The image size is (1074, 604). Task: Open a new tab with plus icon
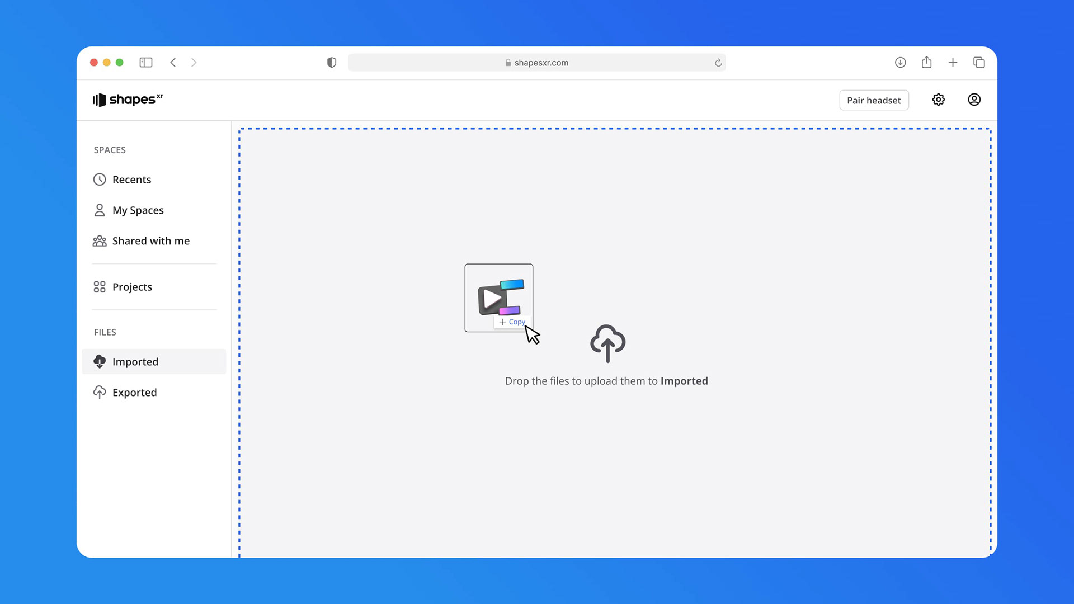[x=953, y=63]
